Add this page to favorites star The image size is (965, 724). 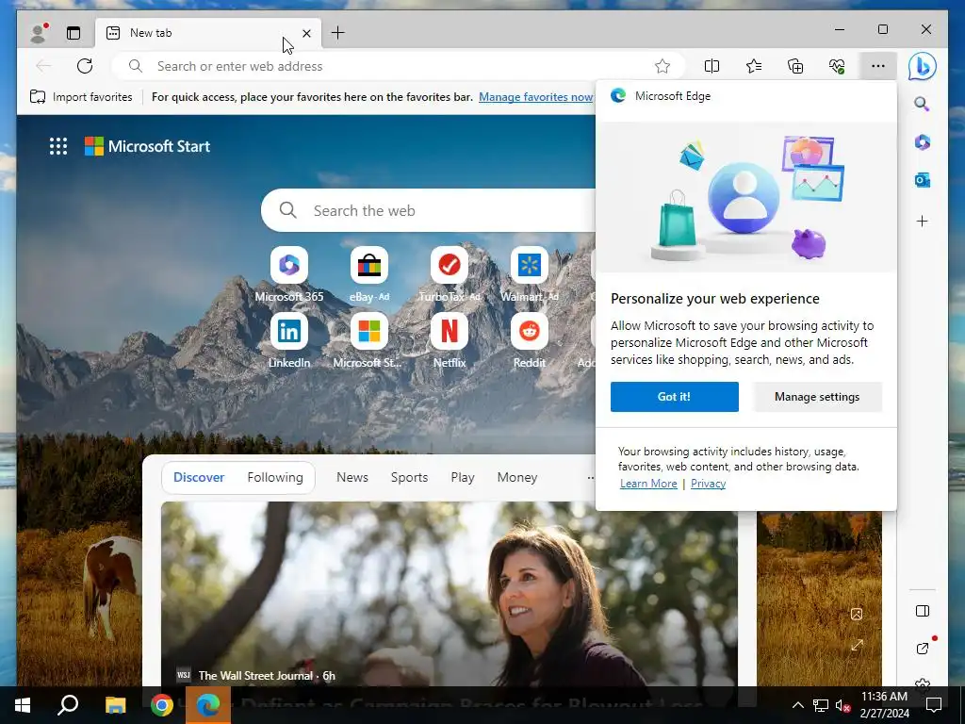point(662,66)
